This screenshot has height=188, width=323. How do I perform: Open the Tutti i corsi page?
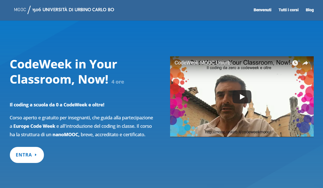click(x=288, y=10)
